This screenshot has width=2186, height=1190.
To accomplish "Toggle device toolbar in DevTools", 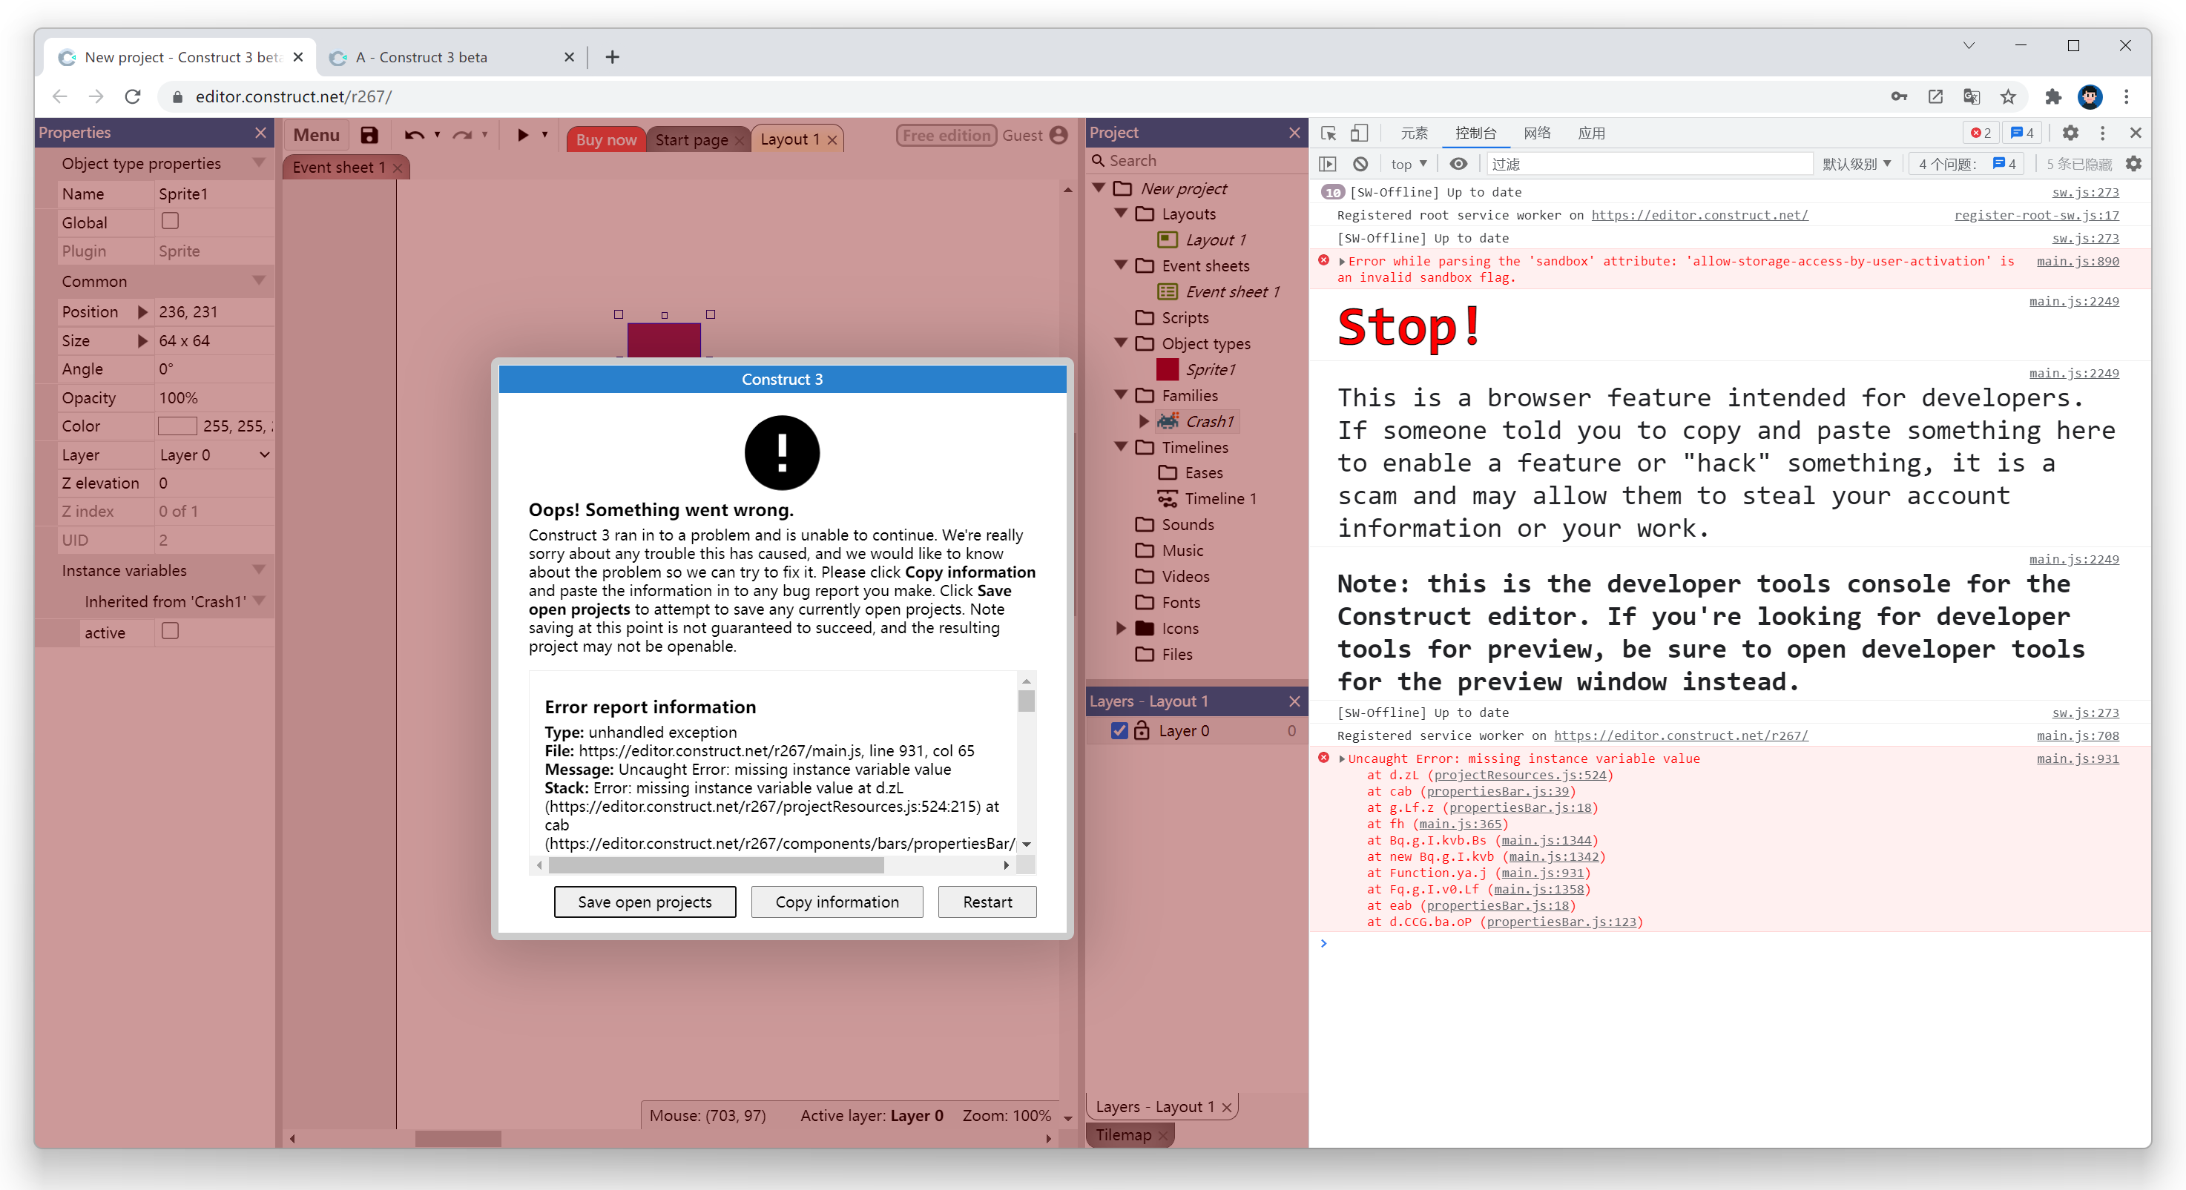I will 1360,133.
